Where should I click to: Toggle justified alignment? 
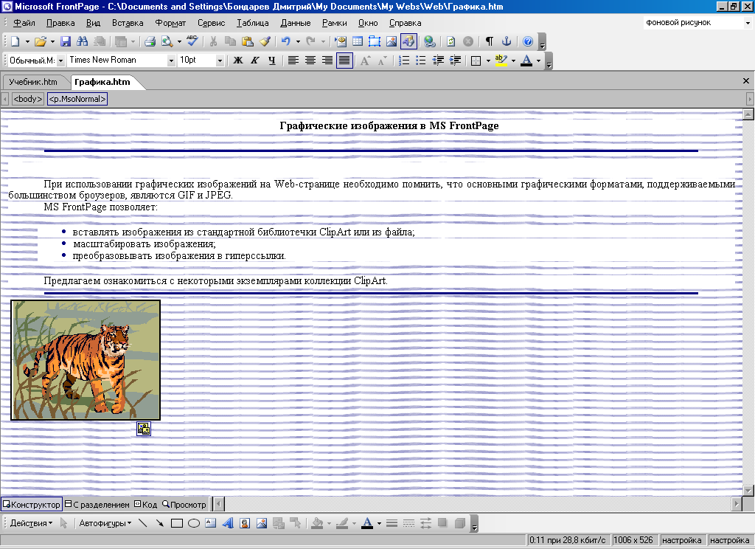click(x=344, y=61)
